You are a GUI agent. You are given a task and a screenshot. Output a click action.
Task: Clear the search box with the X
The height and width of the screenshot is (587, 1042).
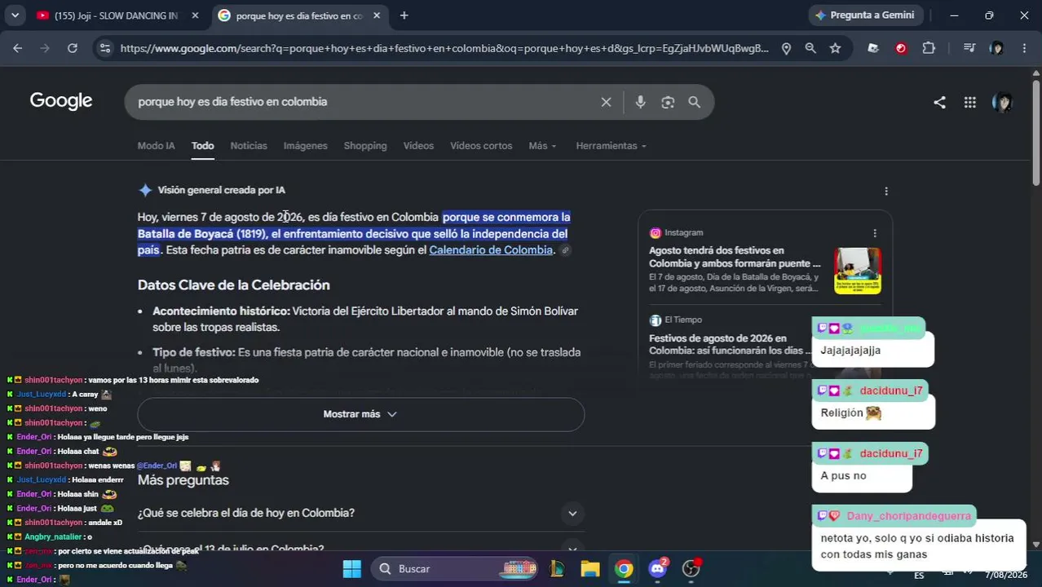click(606, 102)
